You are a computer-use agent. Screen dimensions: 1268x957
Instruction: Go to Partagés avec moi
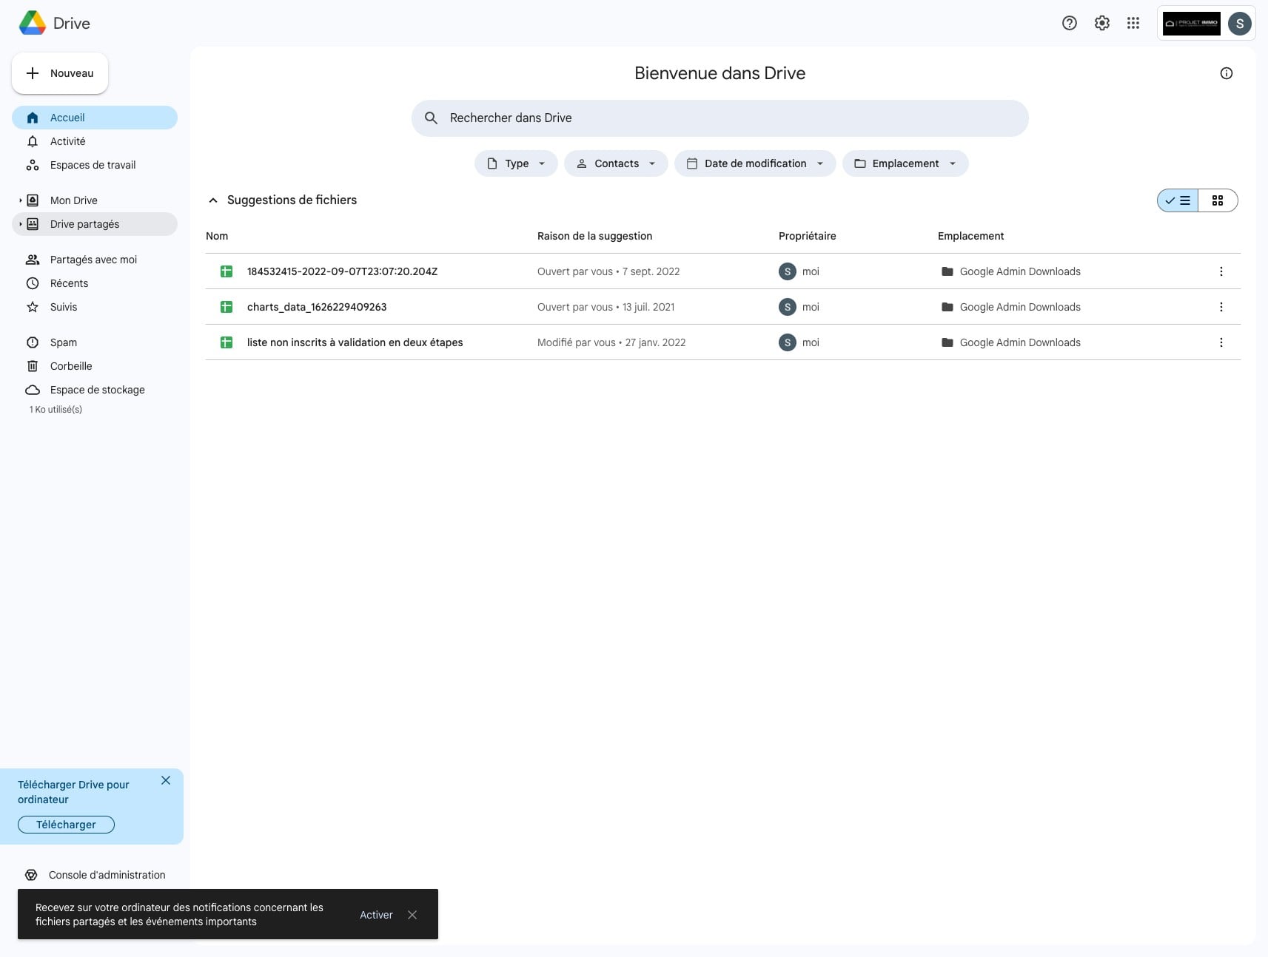(93, 260)
